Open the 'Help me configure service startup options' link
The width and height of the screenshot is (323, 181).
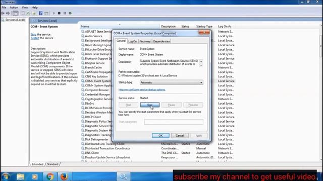point(142,89)
